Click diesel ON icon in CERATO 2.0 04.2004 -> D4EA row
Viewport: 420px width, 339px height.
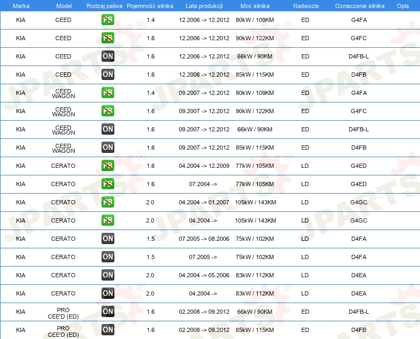(107, 293)
